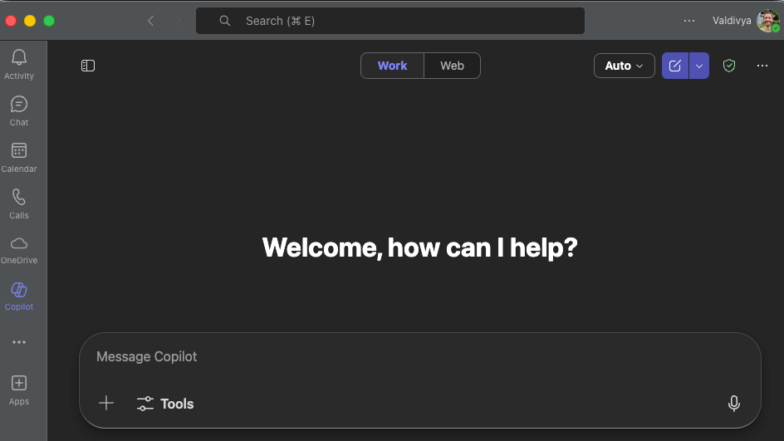Open OneDrive from the sidebar
This screenshot has height=441, width=784.
(x=19, y=250)
